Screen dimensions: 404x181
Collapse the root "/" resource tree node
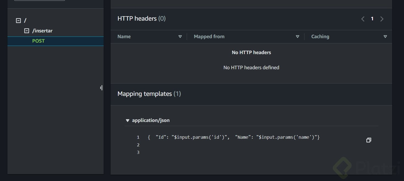coord(18,21)
